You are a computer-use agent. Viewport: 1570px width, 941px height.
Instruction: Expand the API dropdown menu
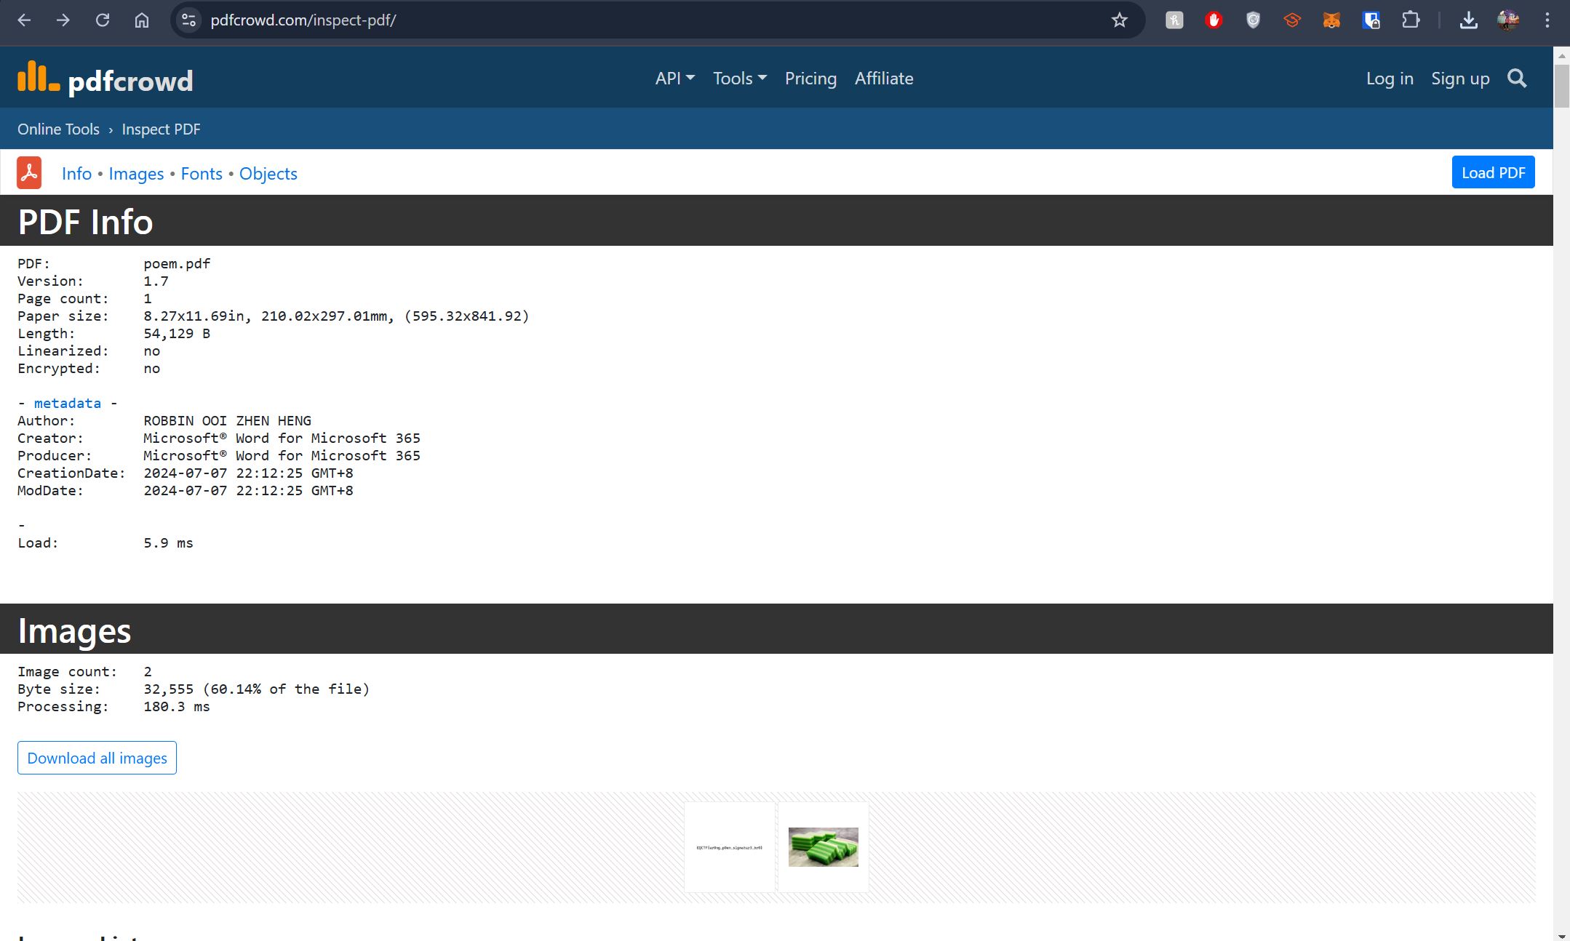pyautogui.click(x=674, y=79)
